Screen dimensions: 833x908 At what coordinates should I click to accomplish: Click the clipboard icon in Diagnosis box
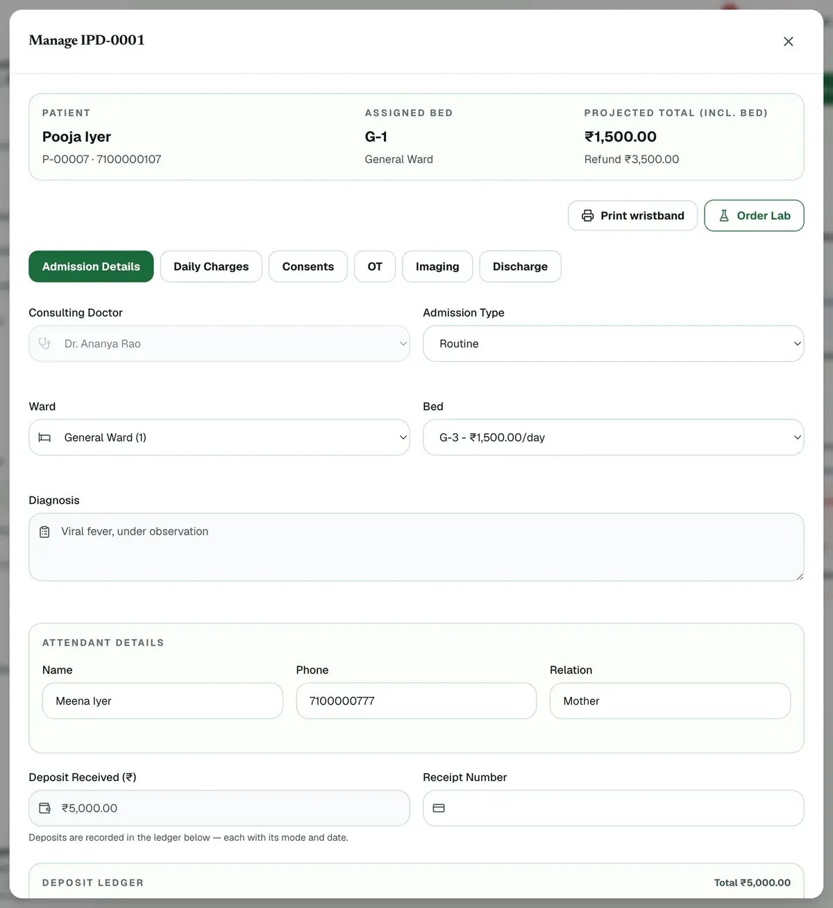coord(44,532)
